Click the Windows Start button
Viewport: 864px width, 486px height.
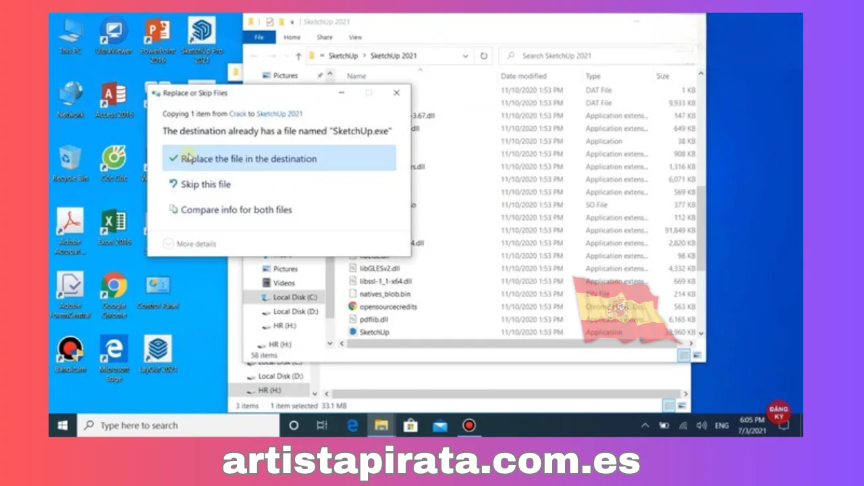63,425
